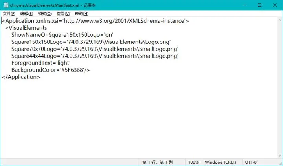The image size is (283, 166).
Task: Close the Notepad window
Action: click(x=275, y=5)
